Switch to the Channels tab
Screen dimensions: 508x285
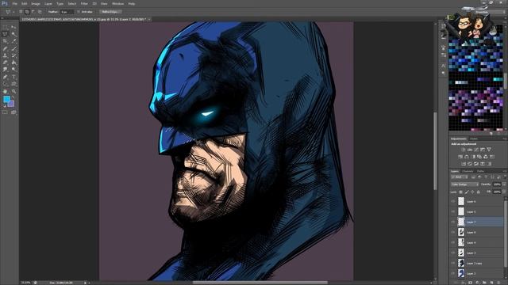[468, 171]
